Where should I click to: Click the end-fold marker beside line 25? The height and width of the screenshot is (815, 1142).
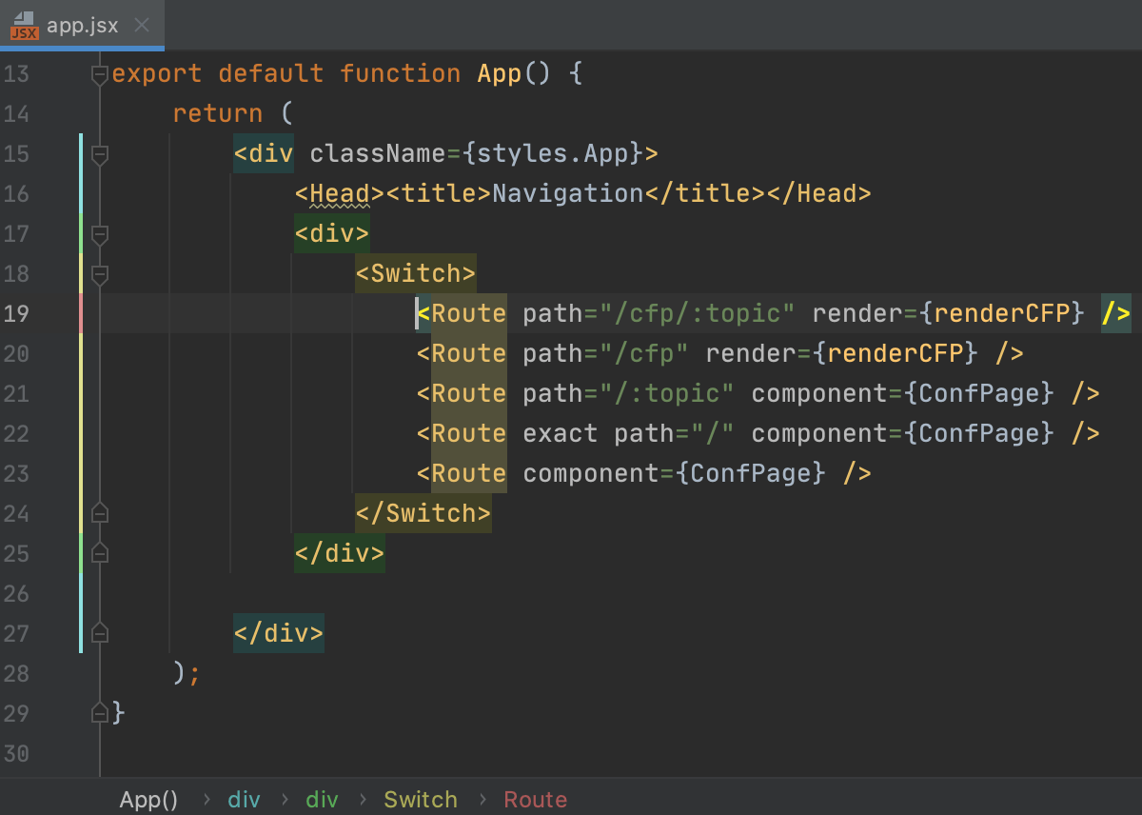(x=99, y=553)
